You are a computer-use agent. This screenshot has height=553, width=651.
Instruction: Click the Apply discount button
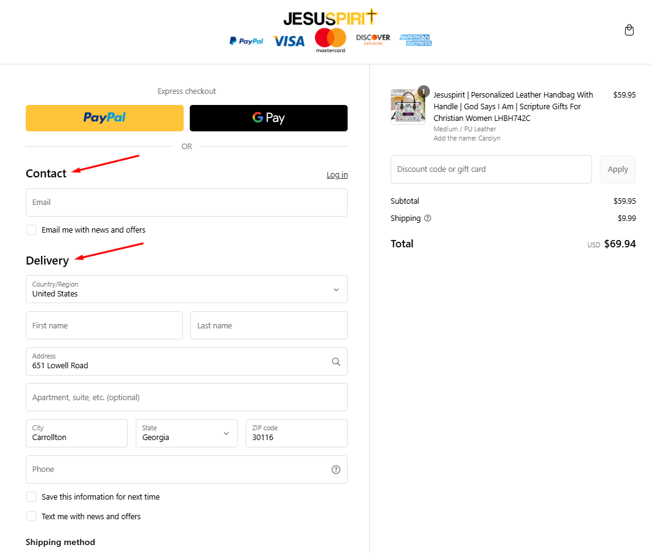point(617,169)
